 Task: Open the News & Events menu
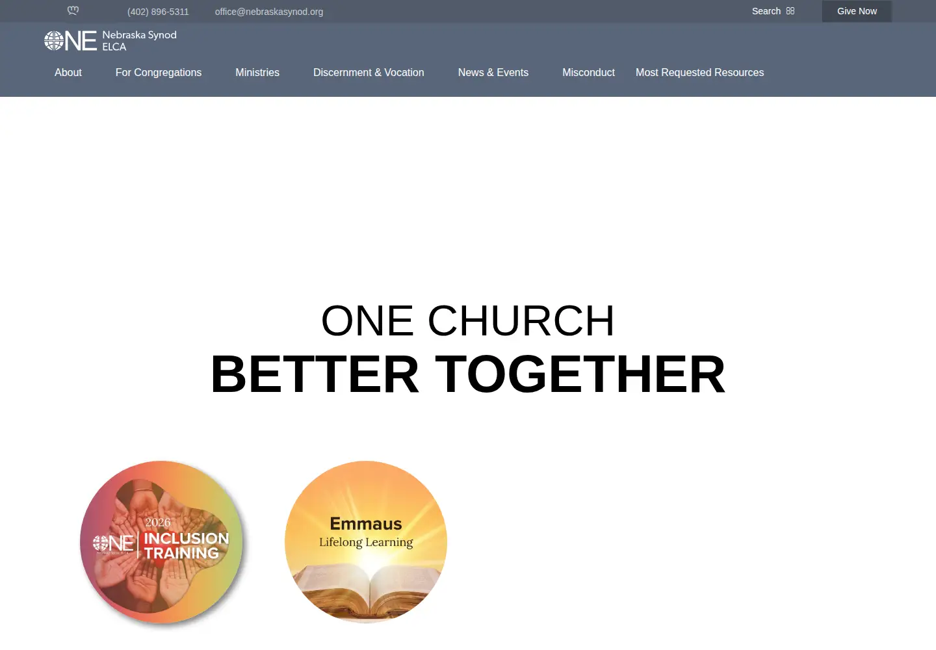coord(493,73)
